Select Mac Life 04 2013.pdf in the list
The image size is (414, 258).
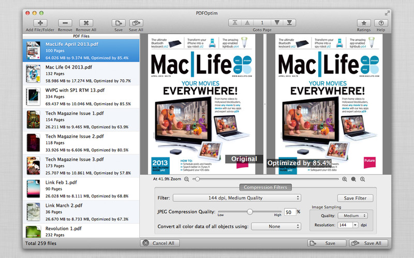tap(81, 74)
